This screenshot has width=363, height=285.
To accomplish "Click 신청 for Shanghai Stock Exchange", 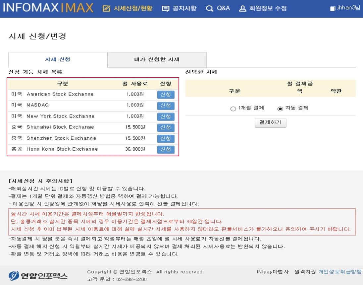I will (166, 127).
